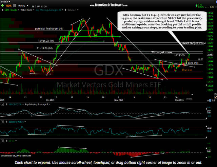217x167 pixels.
Task: Expand the Wilder's RSI 14 dropdown
Action: [25, 122]
